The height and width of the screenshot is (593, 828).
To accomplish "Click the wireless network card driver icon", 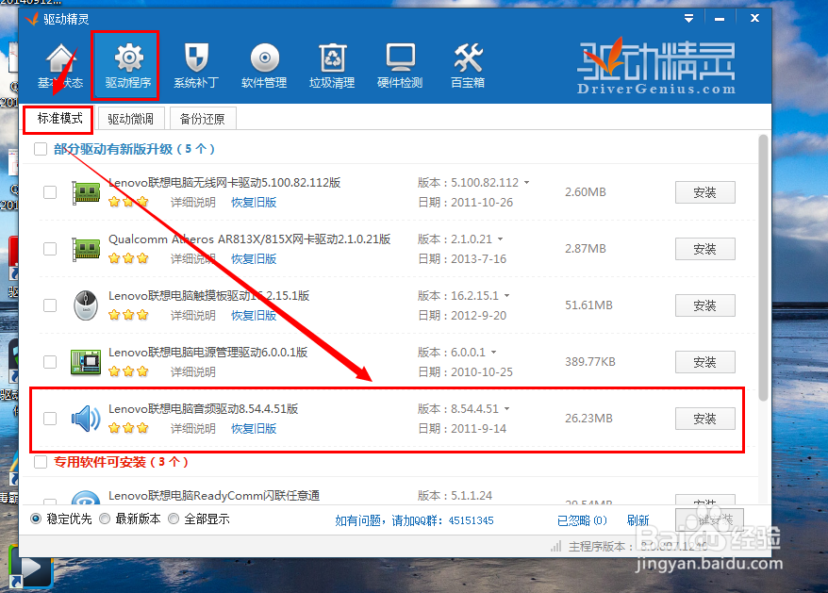I will coord(86,192).
